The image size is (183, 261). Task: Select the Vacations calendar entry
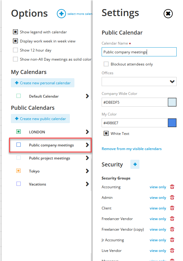(38, 184)
